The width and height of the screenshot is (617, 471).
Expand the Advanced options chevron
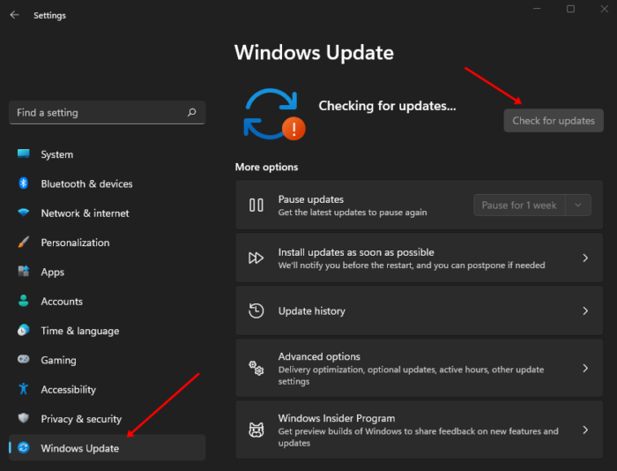pos(584,369)
